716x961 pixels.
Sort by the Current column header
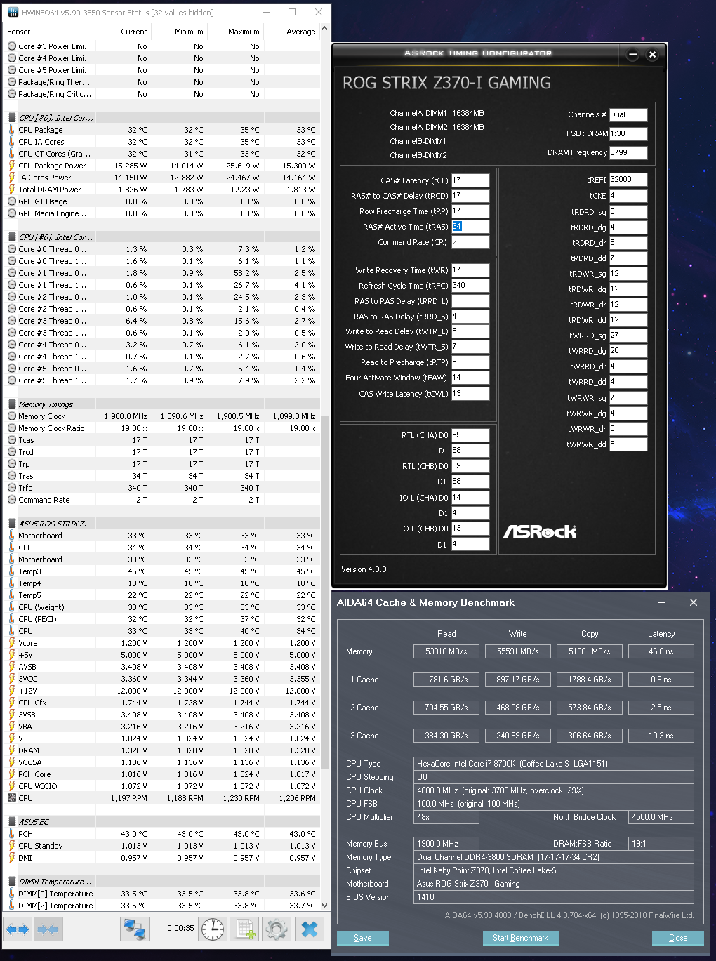click(123, 32)
